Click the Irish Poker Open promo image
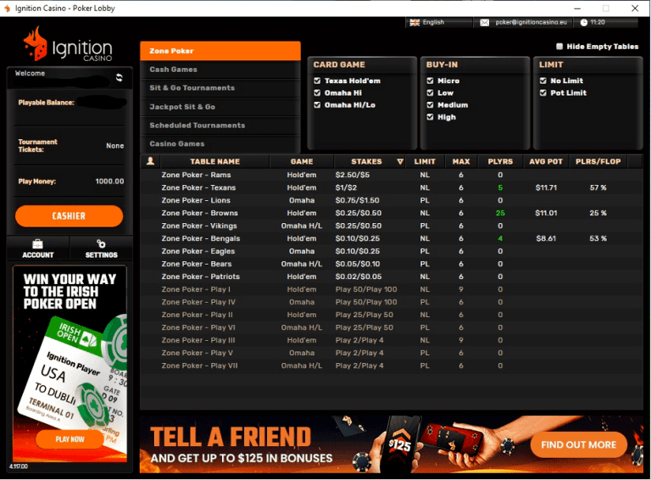Image resolution: width=651 pixels, height=480 pixels. pos(70,364)
